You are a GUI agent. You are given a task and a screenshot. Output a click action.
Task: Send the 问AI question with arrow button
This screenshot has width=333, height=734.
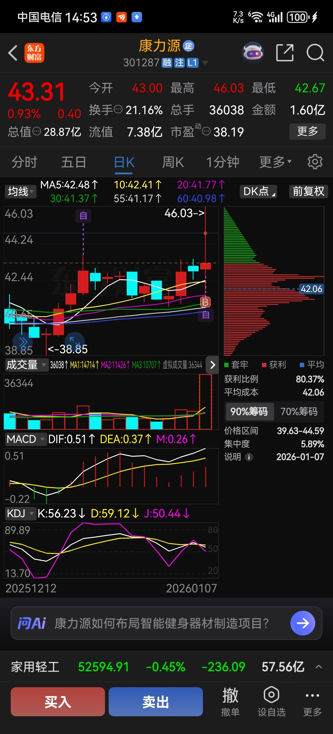(x=303, y=623)
